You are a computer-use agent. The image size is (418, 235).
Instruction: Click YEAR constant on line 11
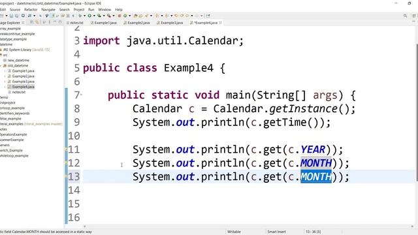[x=313, y=149]
